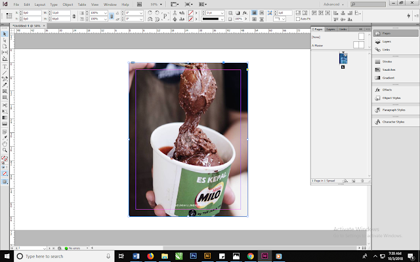This screenshot has width=420, height=262.
Task: Select the Page tool
Action: [x=5, y=47]
